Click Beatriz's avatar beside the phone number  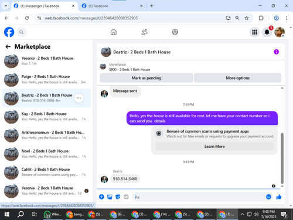coord(104,179)
